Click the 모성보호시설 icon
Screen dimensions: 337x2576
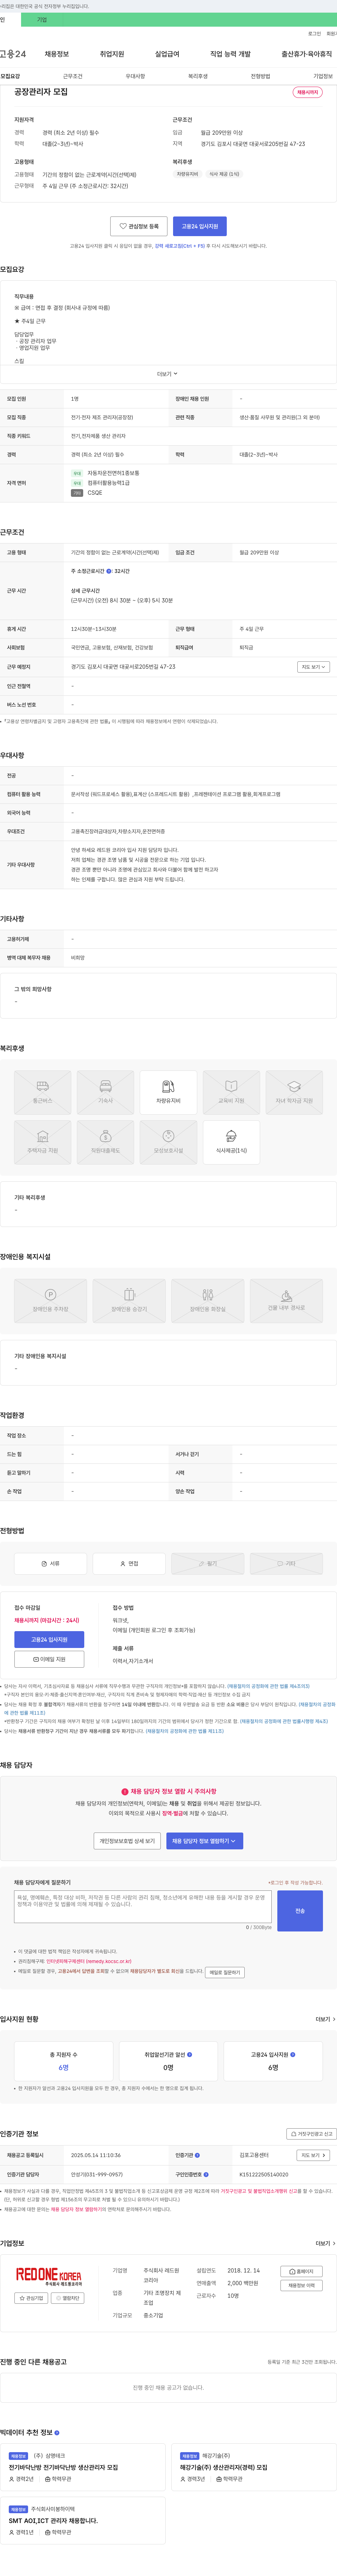click(x=168, y=1142)
